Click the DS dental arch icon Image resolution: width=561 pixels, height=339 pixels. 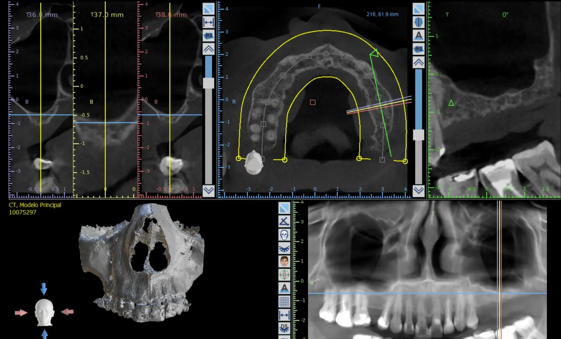click(x=284, y=328)
